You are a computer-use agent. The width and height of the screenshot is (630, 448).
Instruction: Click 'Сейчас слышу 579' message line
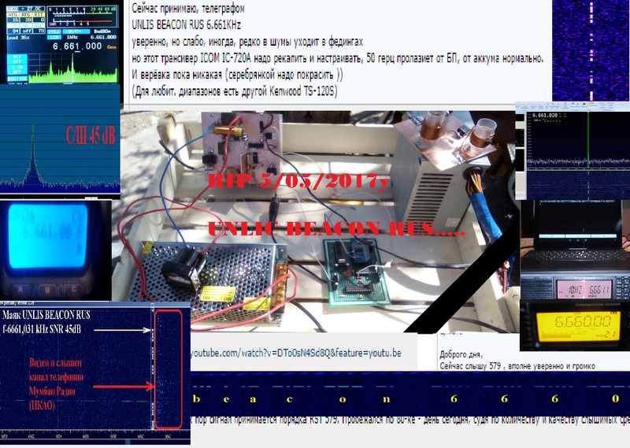(x=517, y=366)
